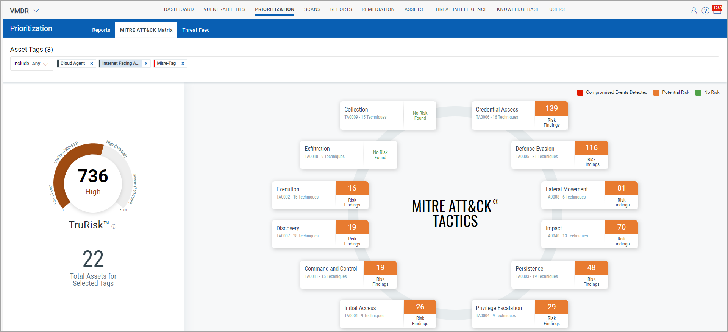Open the Users menu
This screenshot has width=728, height=332.
[557, 9]
